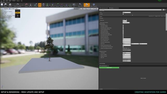
Task: Toggle the highlighted Grid toolbar icon
Action: [x=40, y=5]
